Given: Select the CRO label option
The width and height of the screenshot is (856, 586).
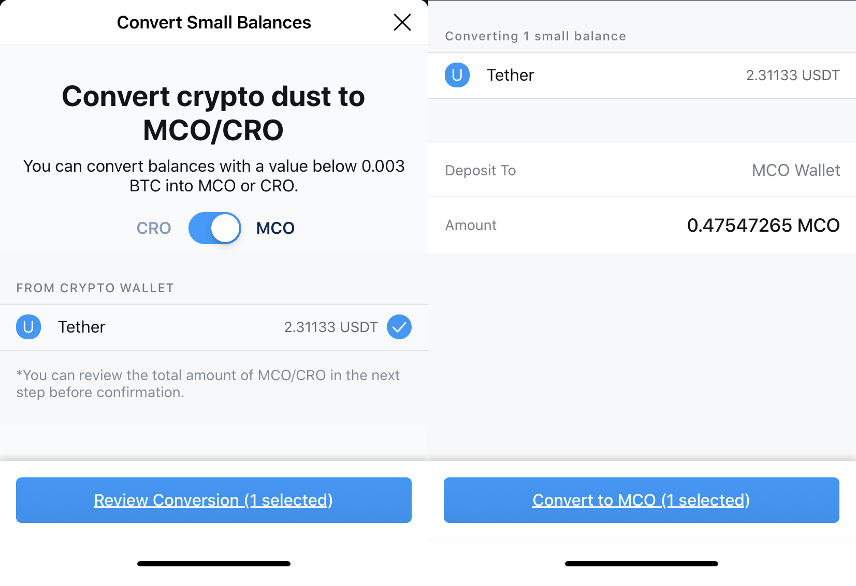Looking at the screenshot, I should [x=154, y=228].
